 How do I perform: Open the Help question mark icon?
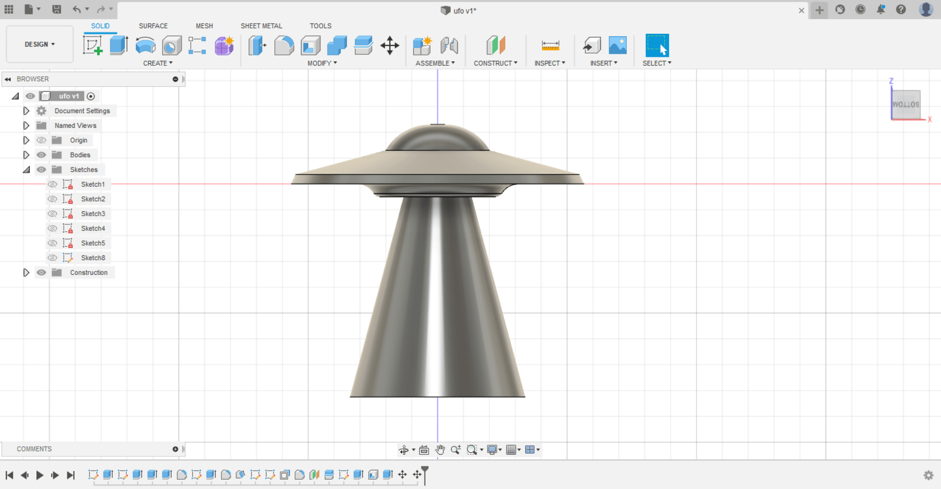tap(901, 9)
